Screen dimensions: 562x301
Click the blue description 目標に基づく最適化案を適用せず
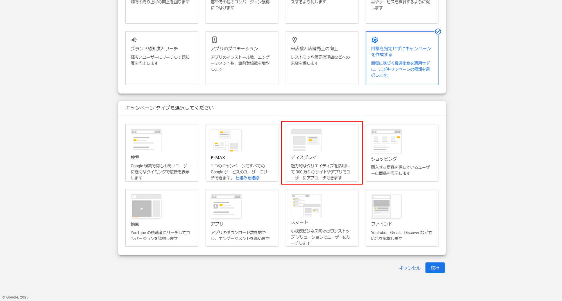pyautogui.click(x=400, y=69)
